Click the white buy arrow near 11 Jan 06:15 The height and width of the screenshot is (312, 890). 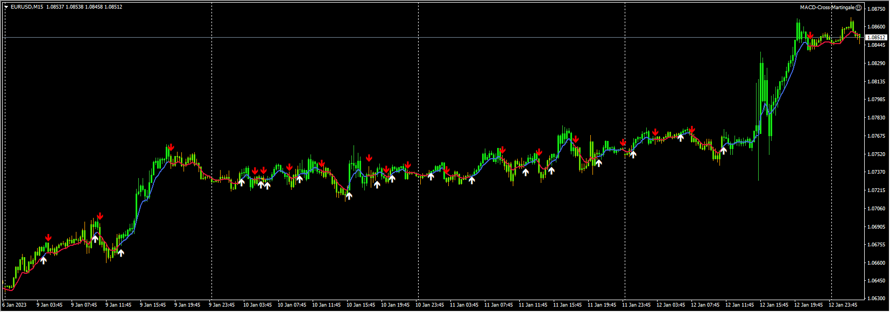click(472, 180)
